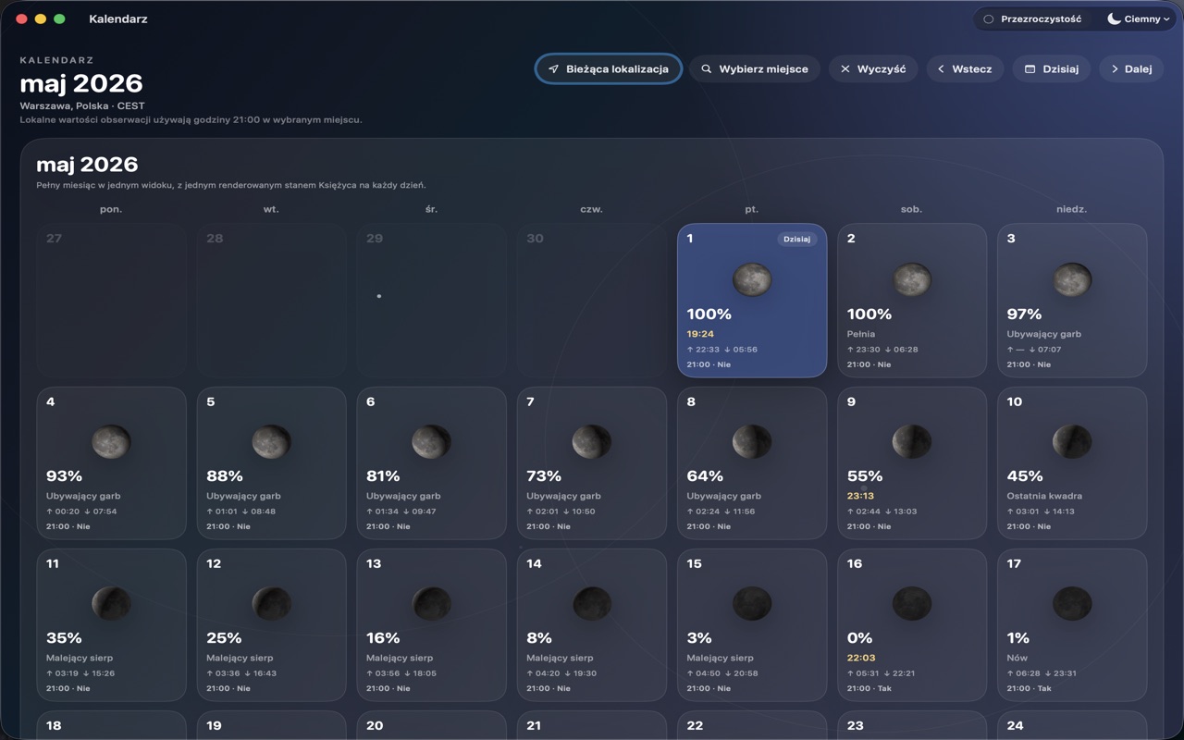This screenshot has width=1184, height=740.
Task: Click the crescent moon icon beside Ciemny
Action: [x=1114, y=18]
